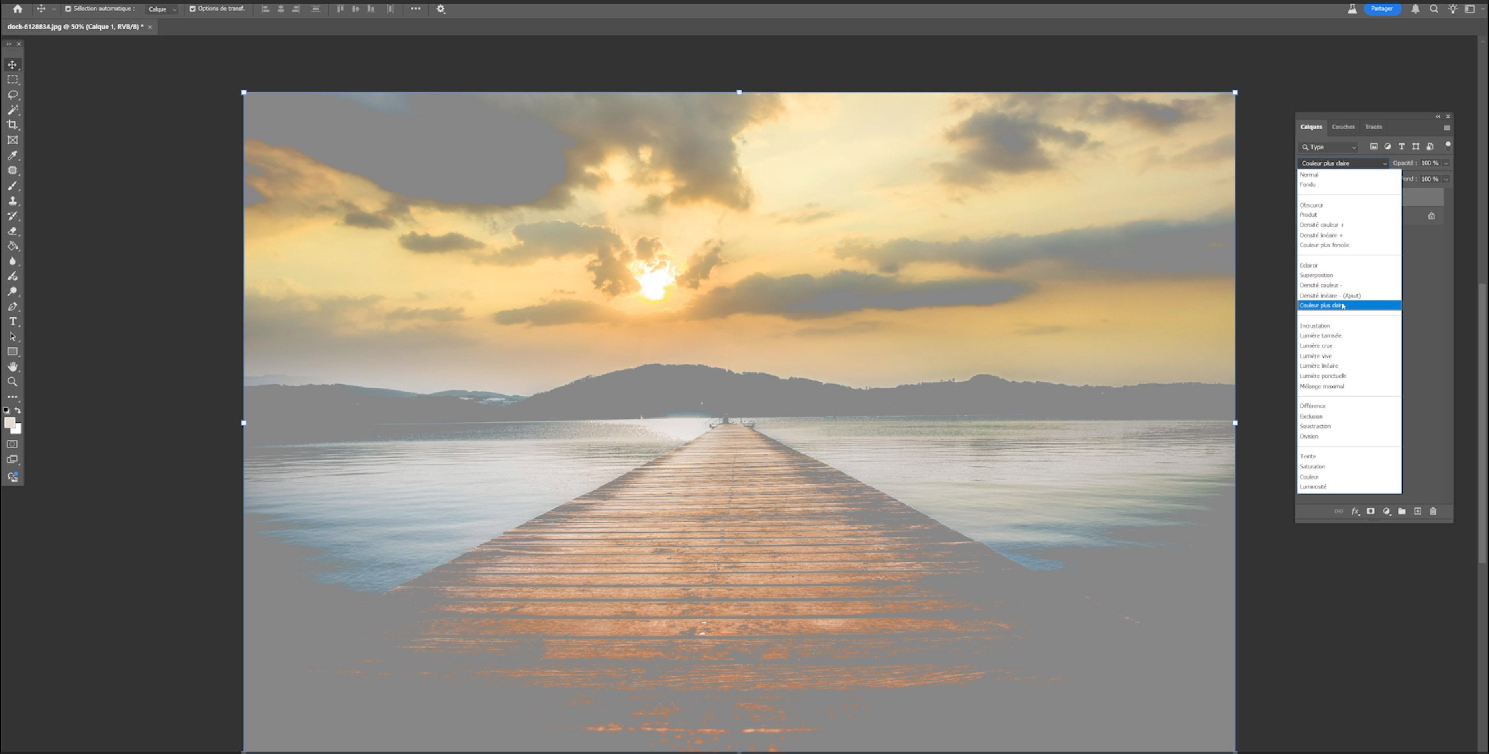Screen dimensions: 1489x754
Task: Pick the Eyedropper tool
Action: click(x=13, y=155)
